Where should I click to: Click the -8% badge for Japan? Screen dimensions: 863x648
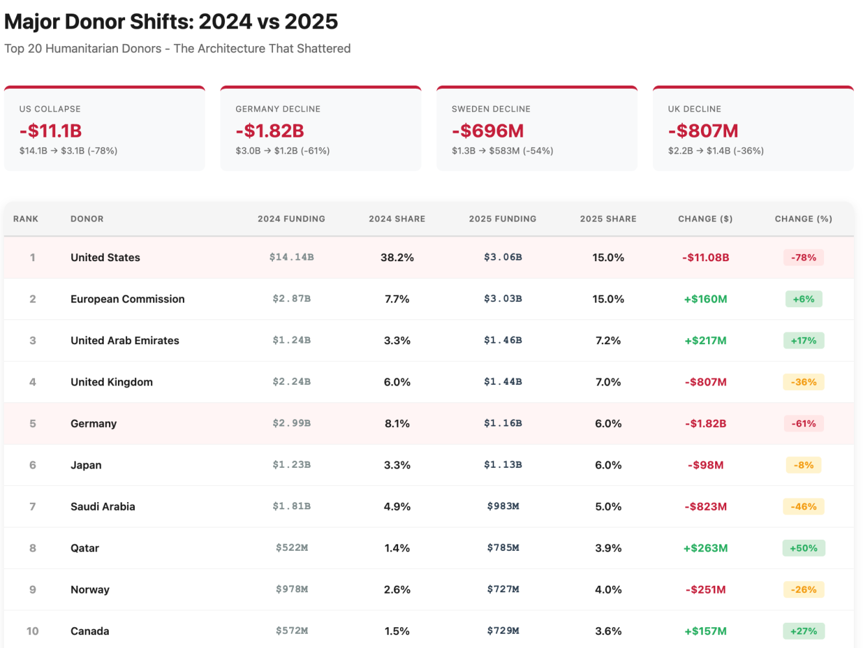click(803, 465)
